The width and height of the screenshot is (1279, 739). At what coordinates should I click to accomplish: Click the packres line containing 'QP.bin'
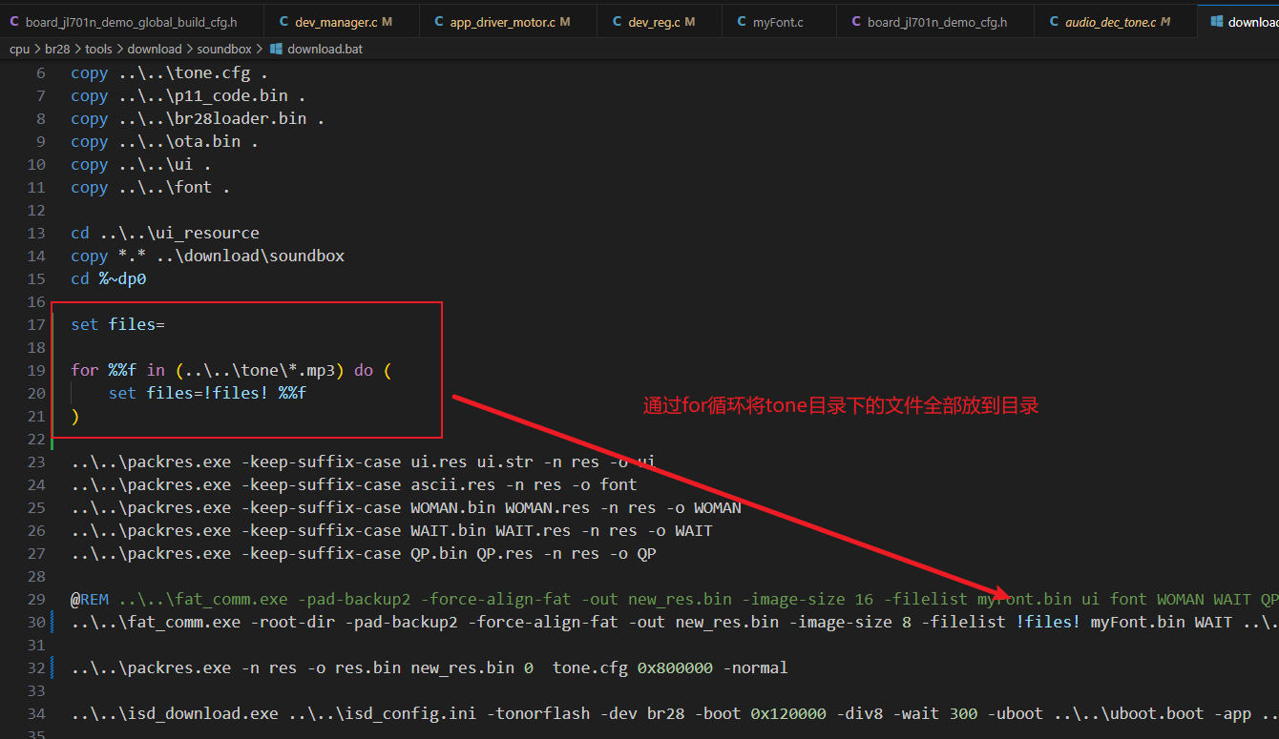364,554
